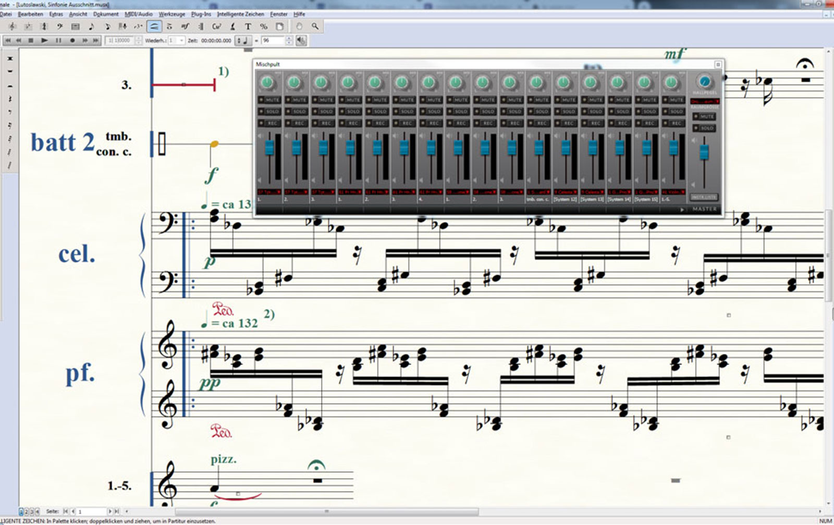Select the Clef tool with bass clef

click(x=59, y=26)
